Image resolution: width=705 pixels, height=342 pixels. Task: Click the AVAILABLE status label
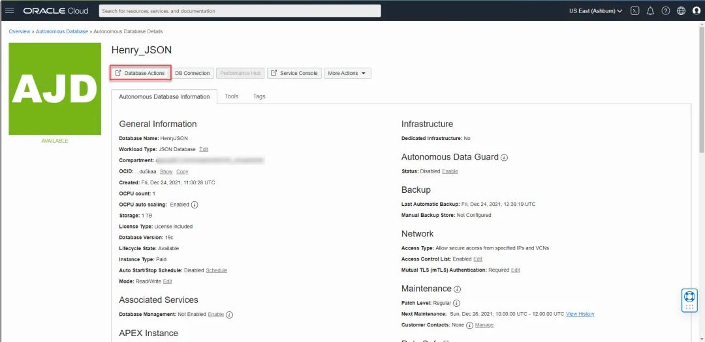pos(55,141)
